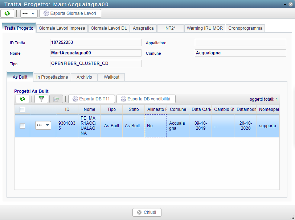Switch to Giornale Lavori Impresa tab
295x220 pixels.
click(x=62, y=28)
